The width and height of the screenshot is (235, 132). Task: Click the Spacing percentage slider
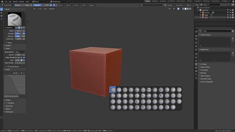[19, 55]
